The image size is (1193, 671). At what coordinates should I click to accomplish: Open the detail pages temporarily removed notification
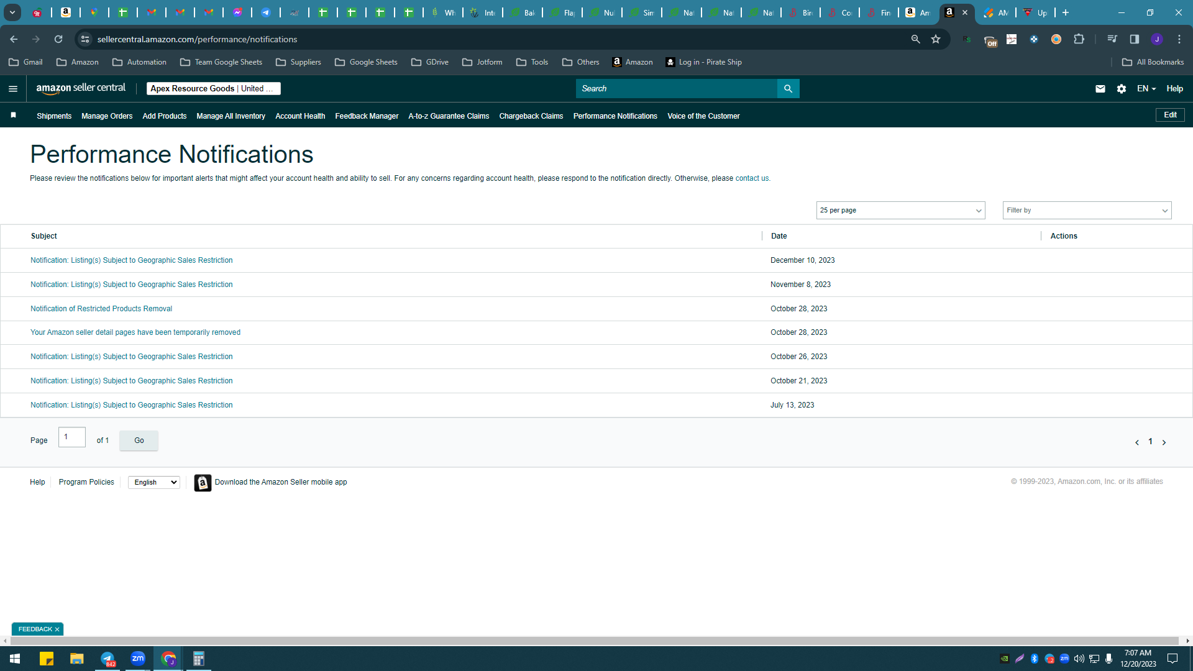[x=135, y=332]
